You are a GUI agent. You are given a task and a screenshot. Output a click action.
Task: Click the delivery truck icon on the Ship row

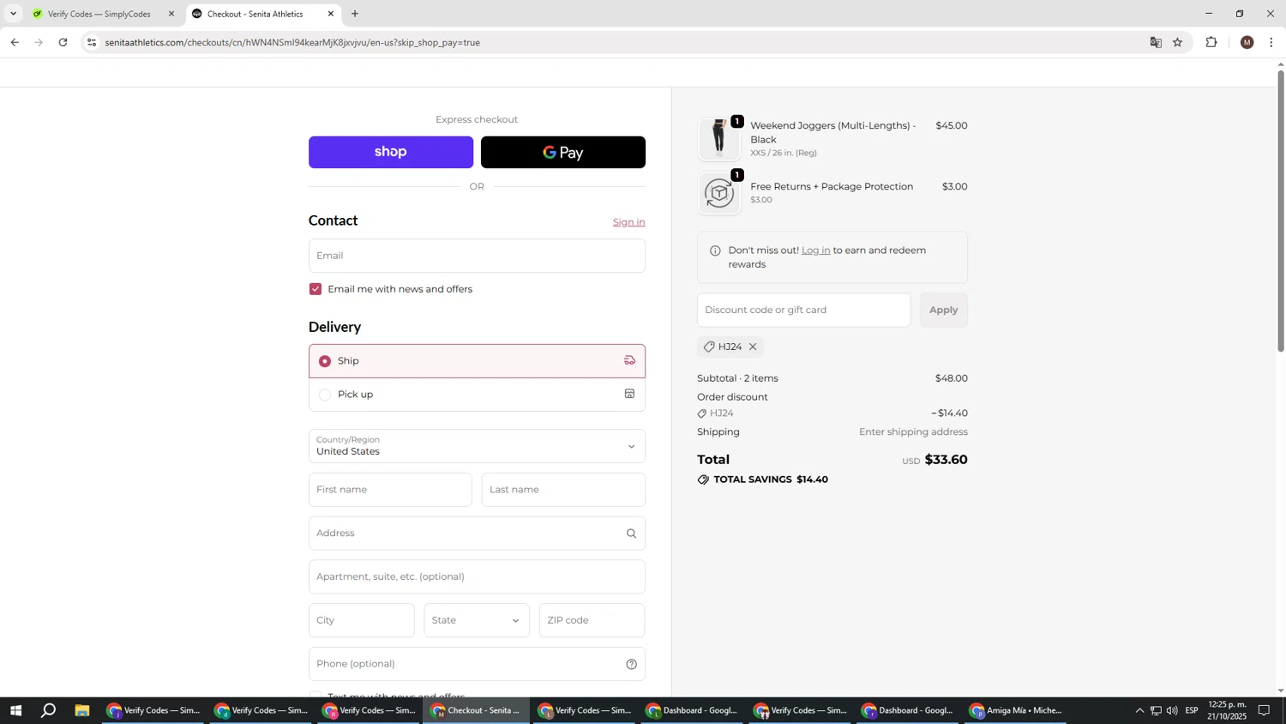coord(629,360)
